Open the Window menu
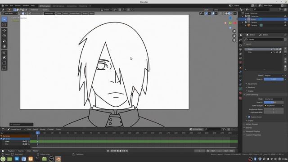 click(26, 6)
